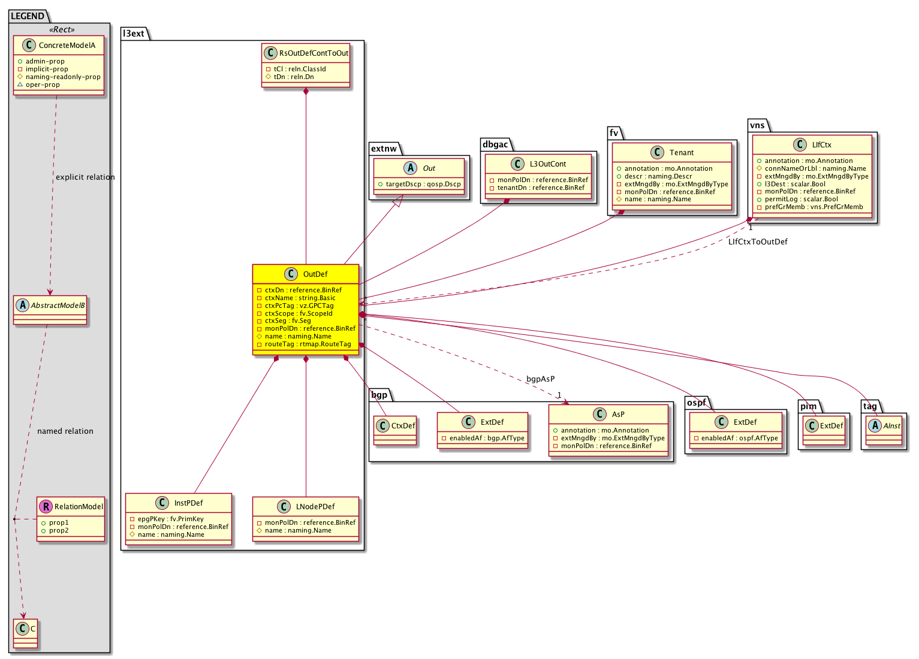Click the pink R icon of RelationModel

(x=46, y=506)
